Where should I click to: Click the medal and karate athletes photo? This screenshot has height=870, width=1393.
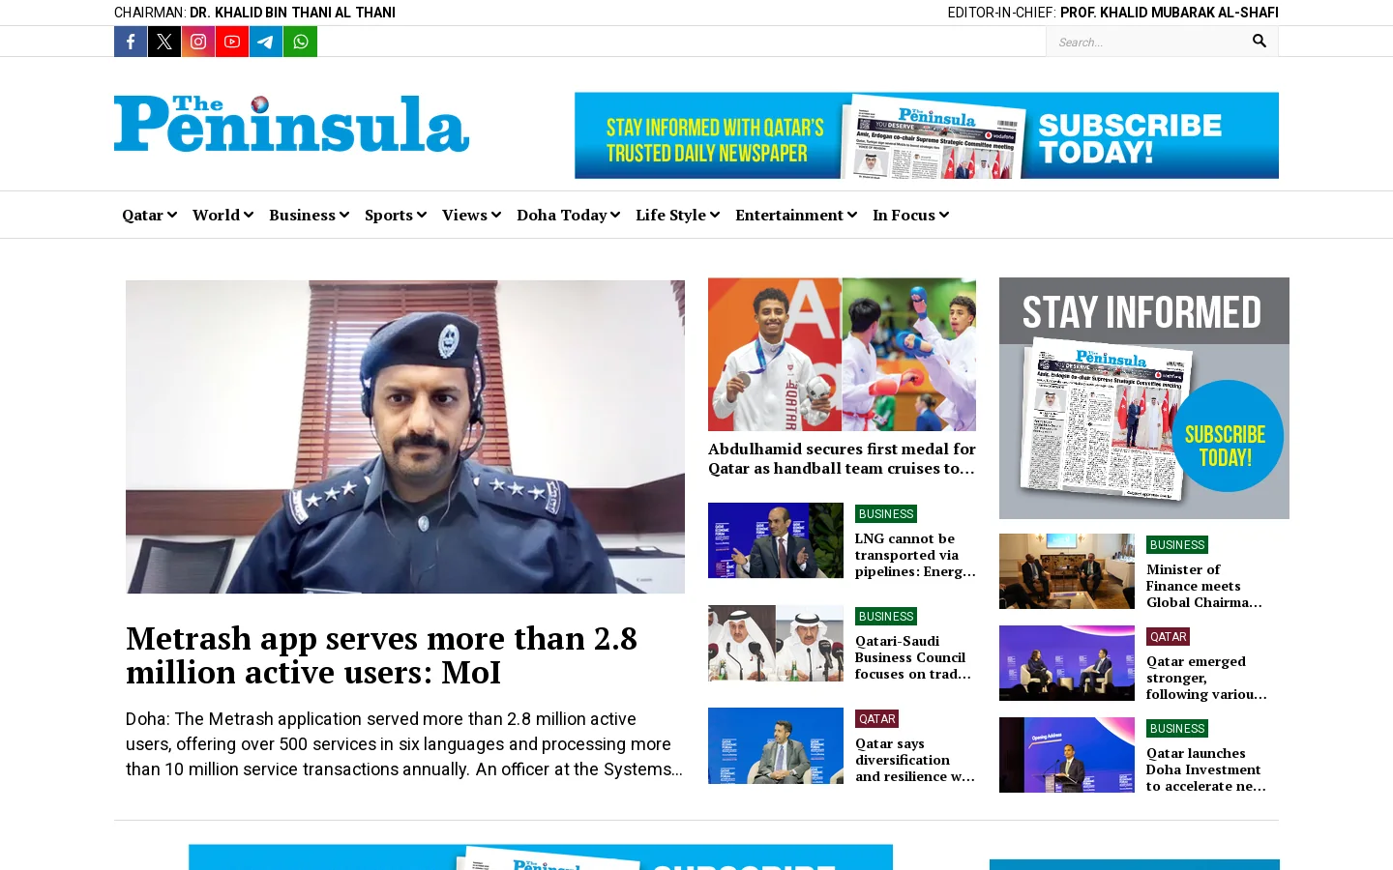(x=842, y=355)
